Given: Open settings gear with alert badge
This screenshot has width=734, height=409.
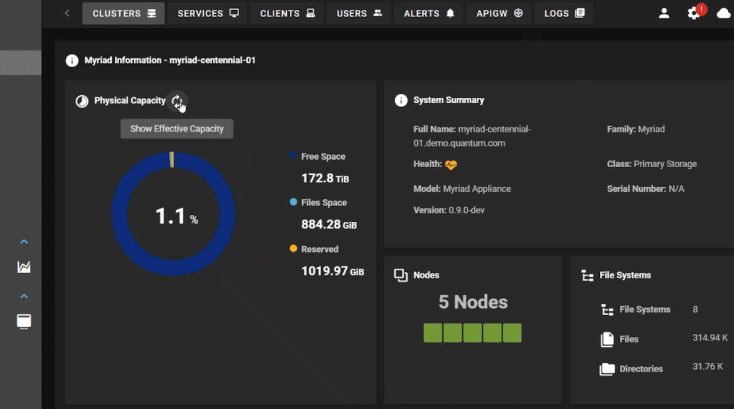Looking at the screenshot, I should pyautogui.click(x=694, y=13).
